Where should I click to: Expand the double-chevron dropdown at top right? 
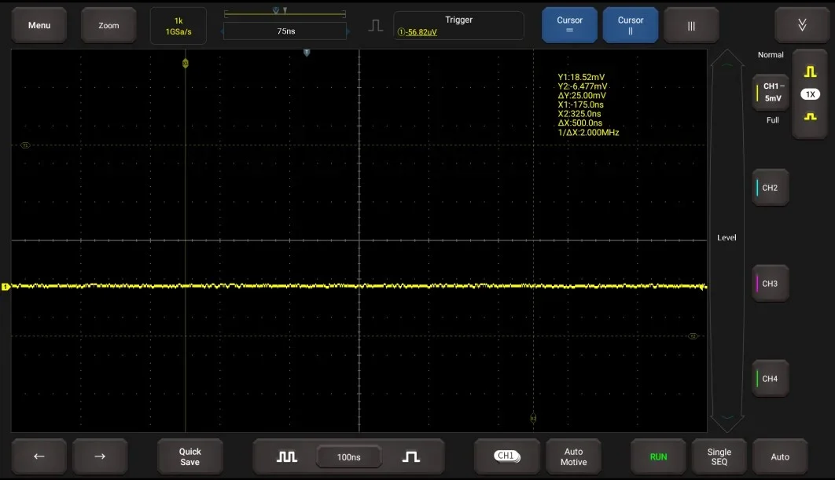[x=802, y=25]
